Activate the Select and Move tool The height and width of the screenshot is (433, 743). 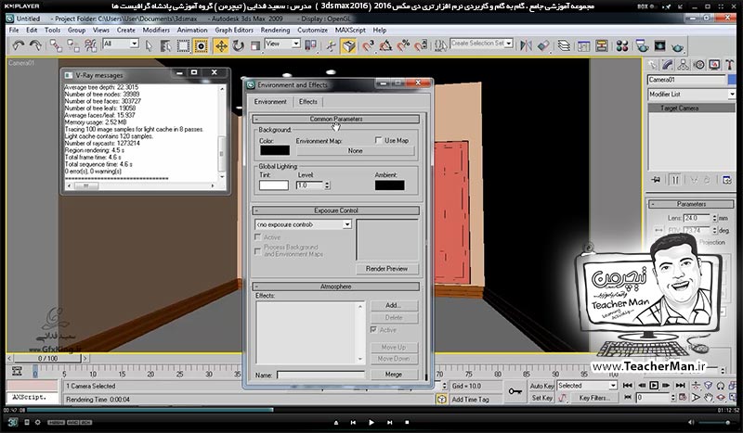pyautogui.click(x=221, y=46)
